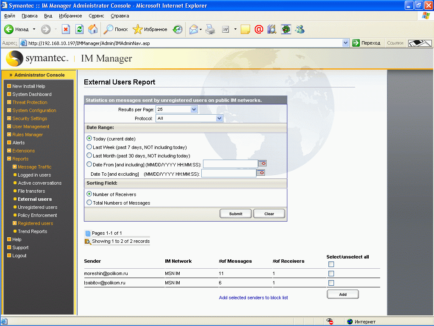Open calendar picker for Date To field

pos(261,173)
